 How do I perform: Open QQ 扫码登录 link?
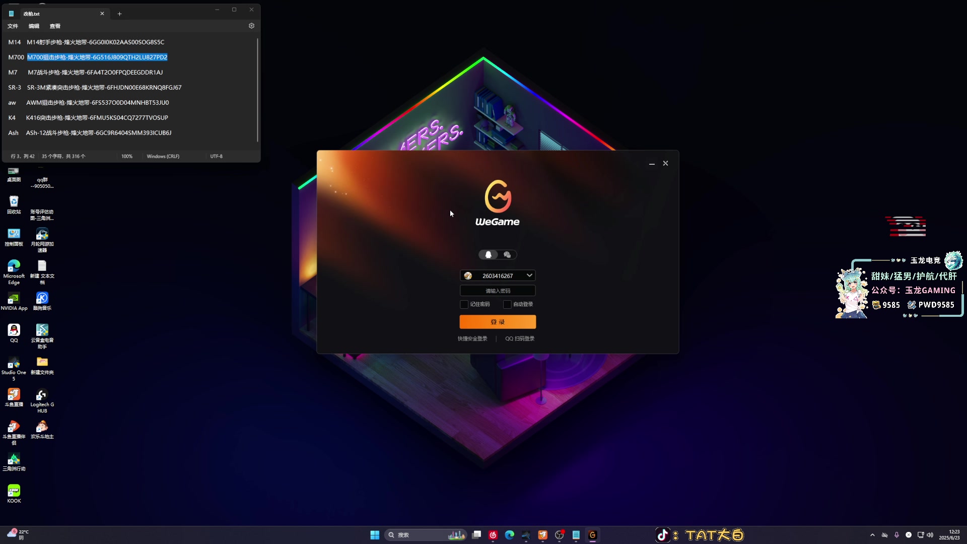click(x=520, y=338)
